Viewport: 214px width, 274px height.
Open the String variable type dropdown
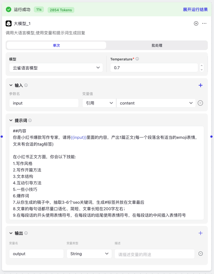click(89, 254)
